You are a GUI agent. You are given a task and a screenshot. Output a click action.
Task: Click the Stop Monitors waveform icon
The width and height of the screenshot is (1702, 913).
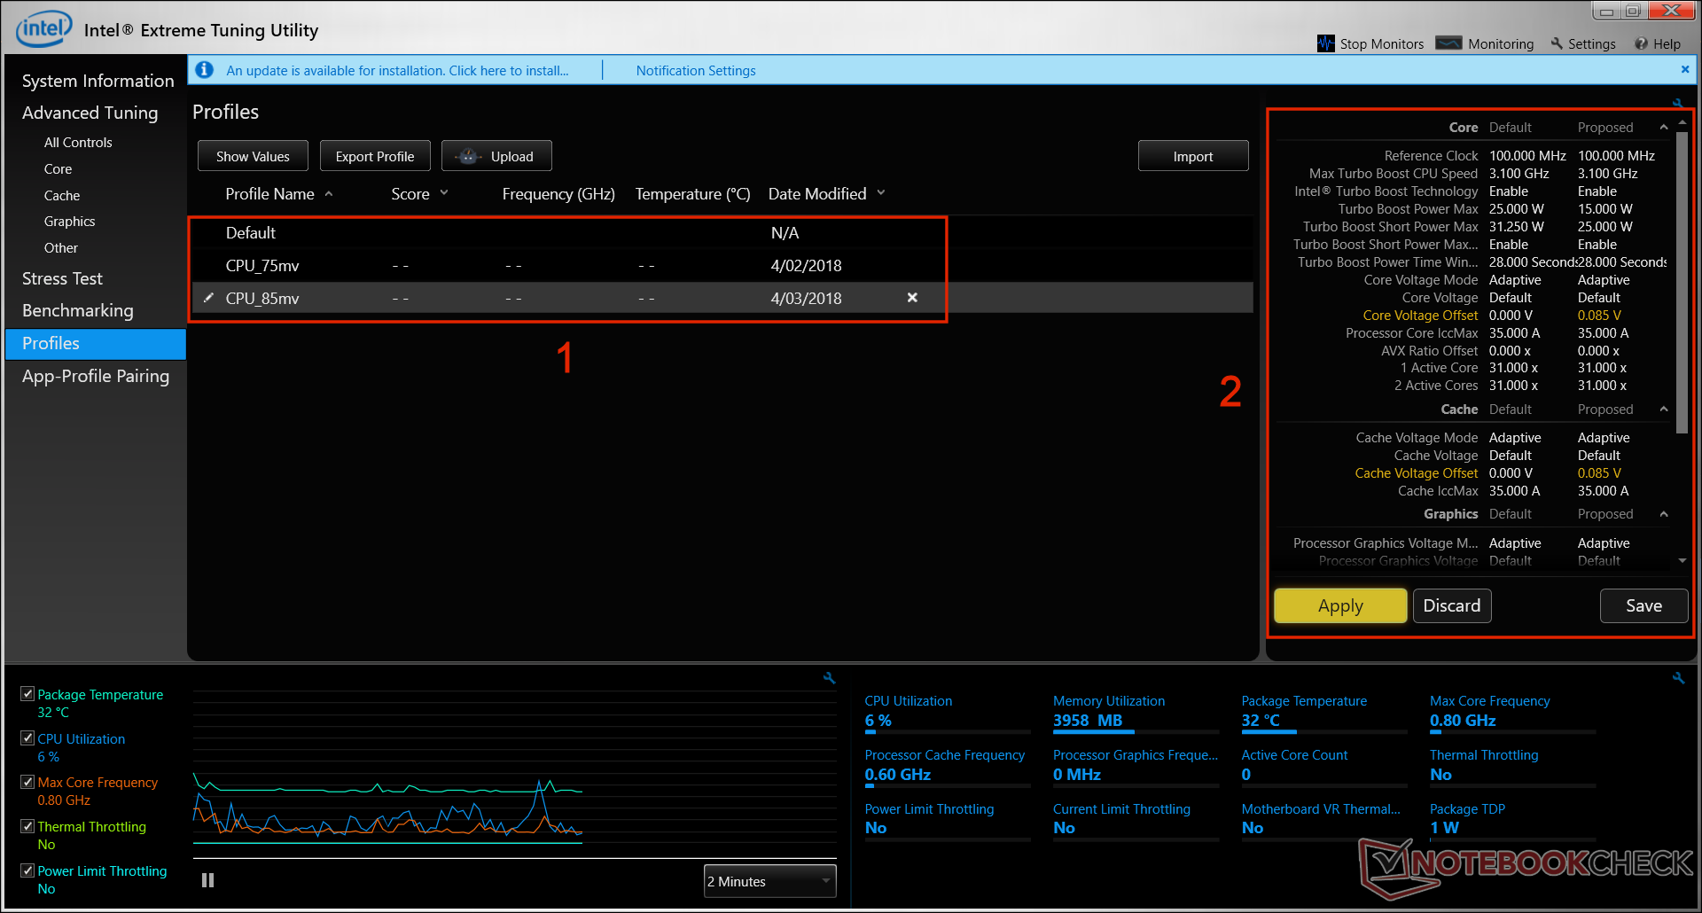(x=1325, y=43)
